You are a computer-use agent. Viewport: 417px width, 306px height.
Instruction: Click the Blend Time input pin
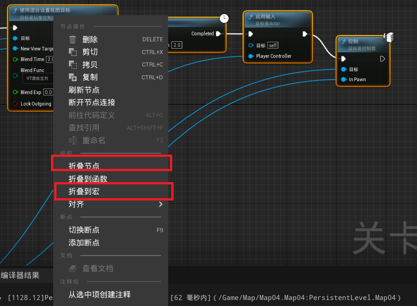[16, 59]
